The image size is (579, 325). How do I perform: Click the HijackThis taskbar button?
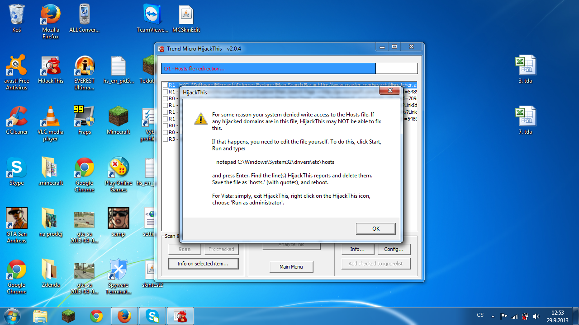(x=180, y=316)
